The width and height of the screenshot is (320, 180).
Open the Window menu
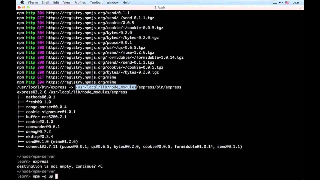[x=112, y=2]
